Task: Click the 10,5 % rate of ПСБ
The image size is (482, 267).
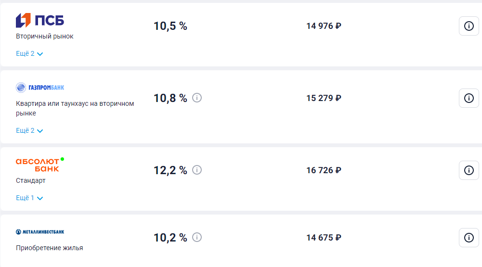Action: click(170, 26)
